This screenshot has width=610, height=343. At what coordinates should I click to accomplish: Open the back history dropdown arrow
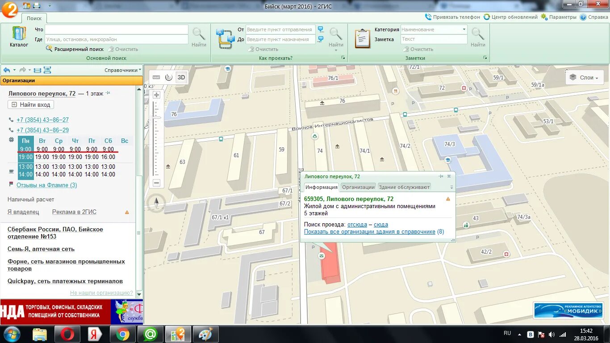coord(14,70)
